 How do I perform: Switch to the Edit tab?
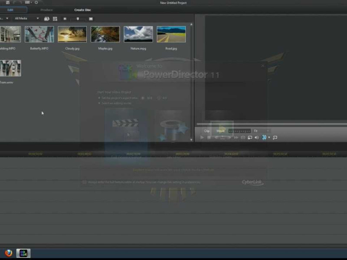(10, 10)
